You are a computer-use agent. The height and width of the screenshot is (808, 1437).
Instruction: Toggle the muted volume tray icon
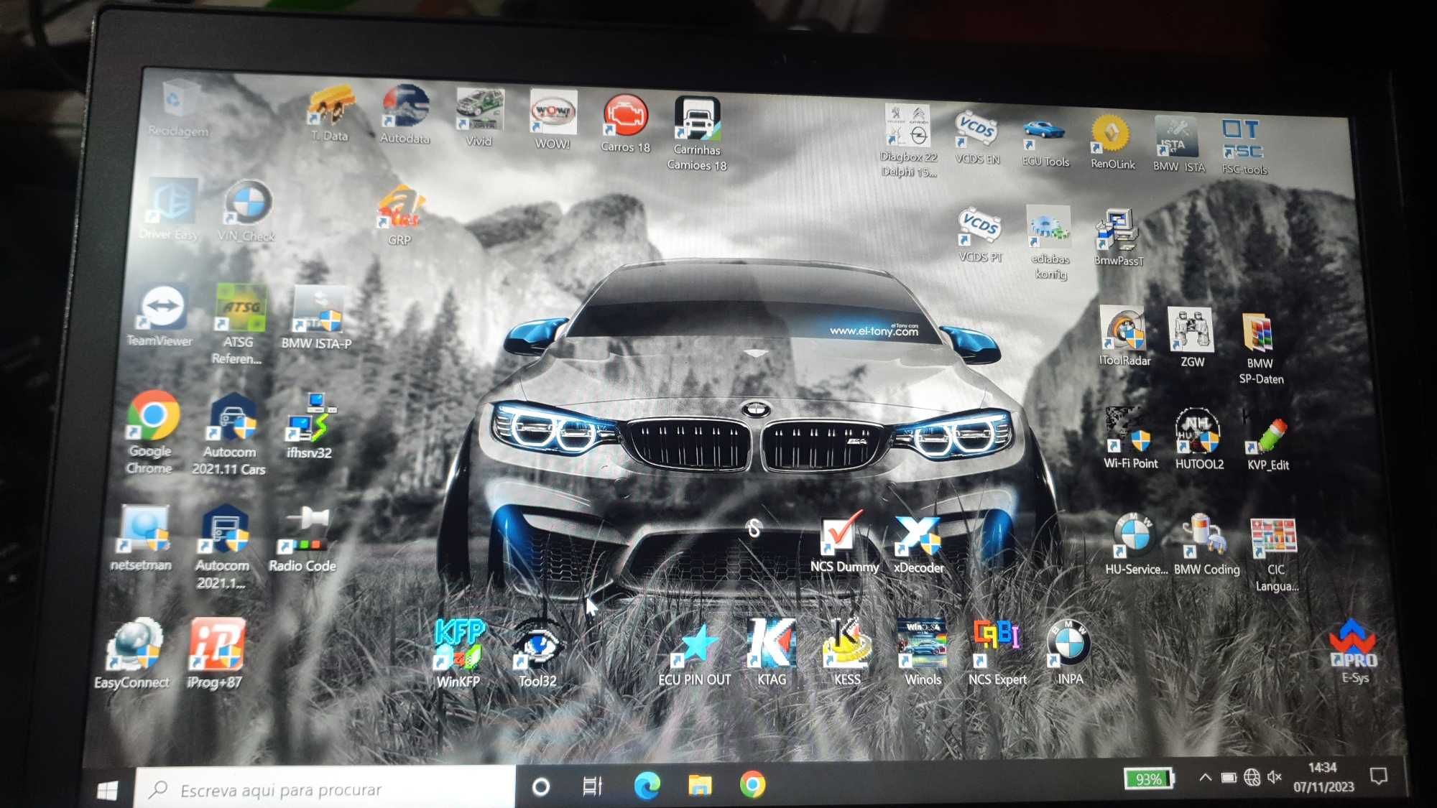point(1275,776)
